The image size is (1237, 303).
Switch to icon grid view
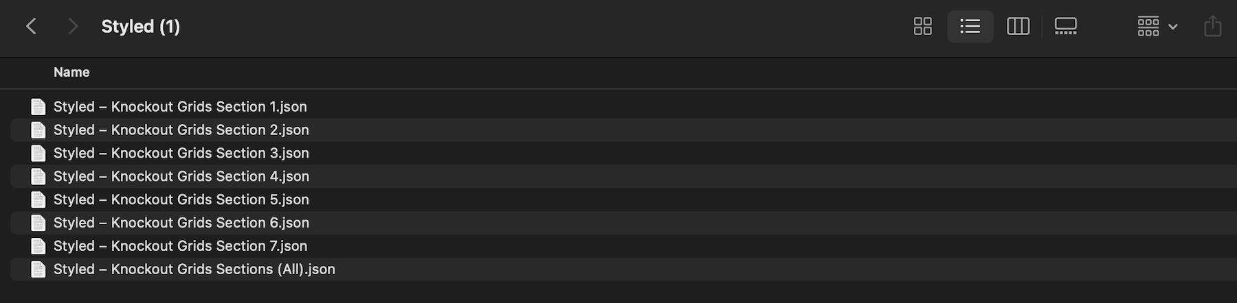tap(922, 27)
